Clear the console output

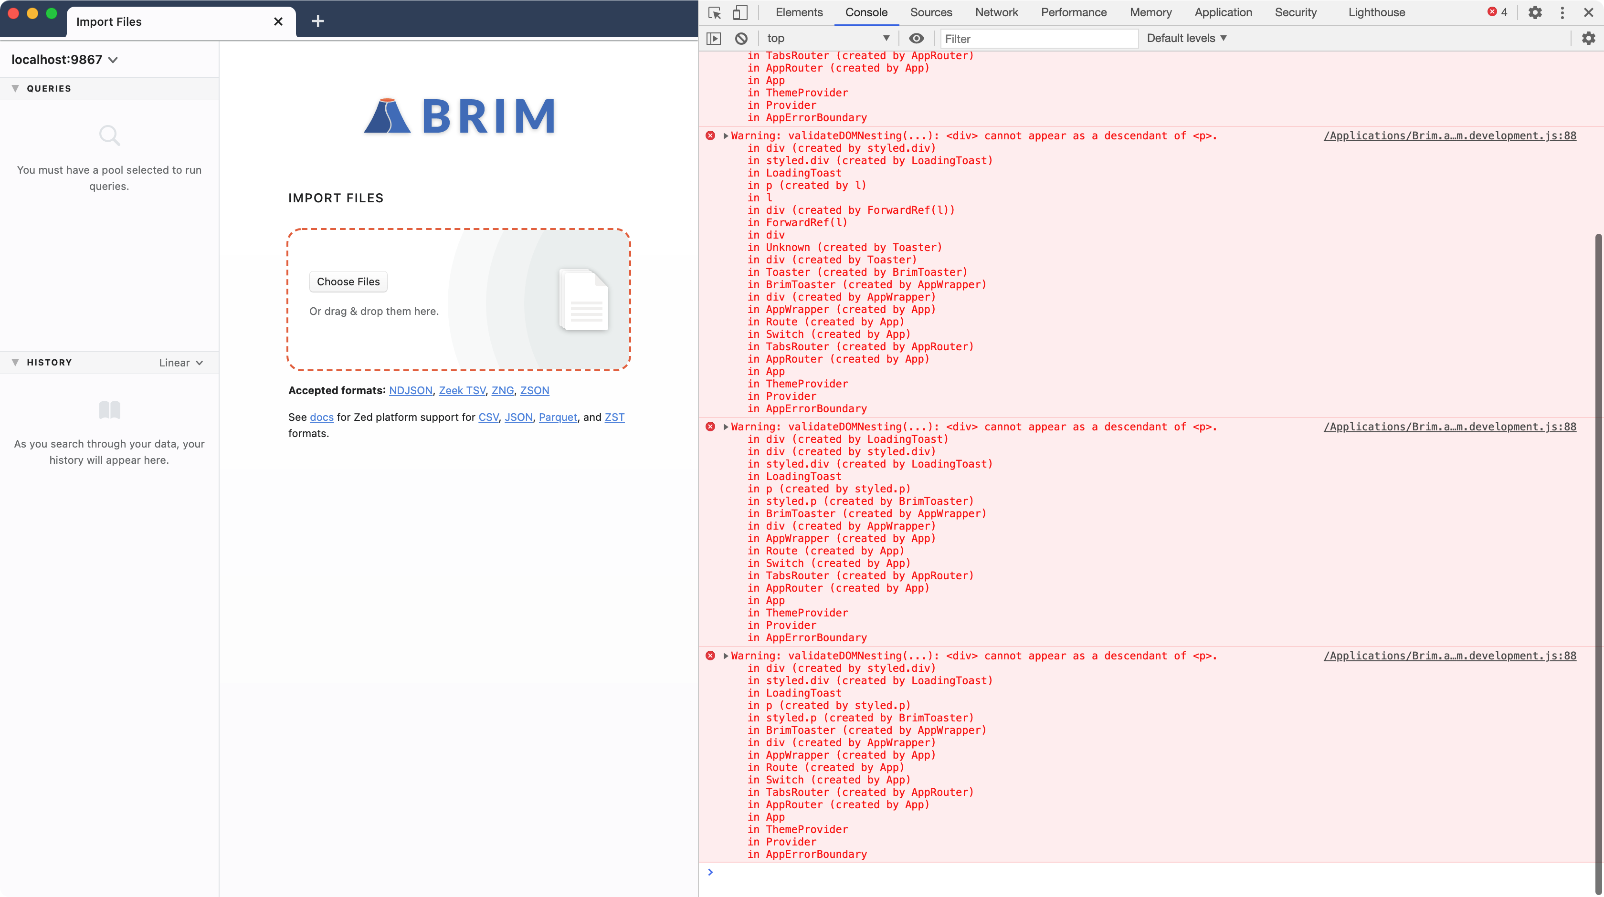point(741,38)
